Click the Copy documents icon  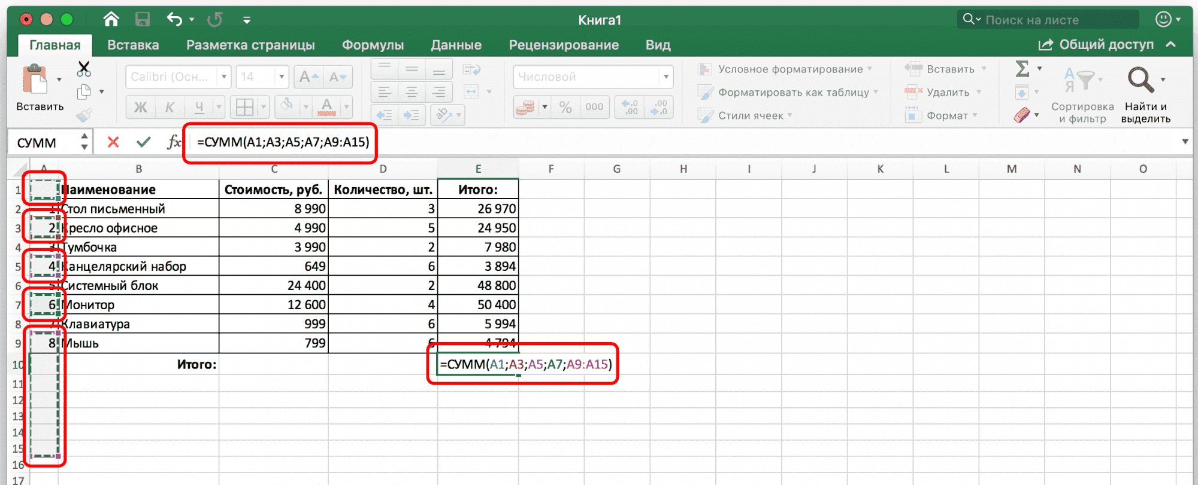point(84,92)
